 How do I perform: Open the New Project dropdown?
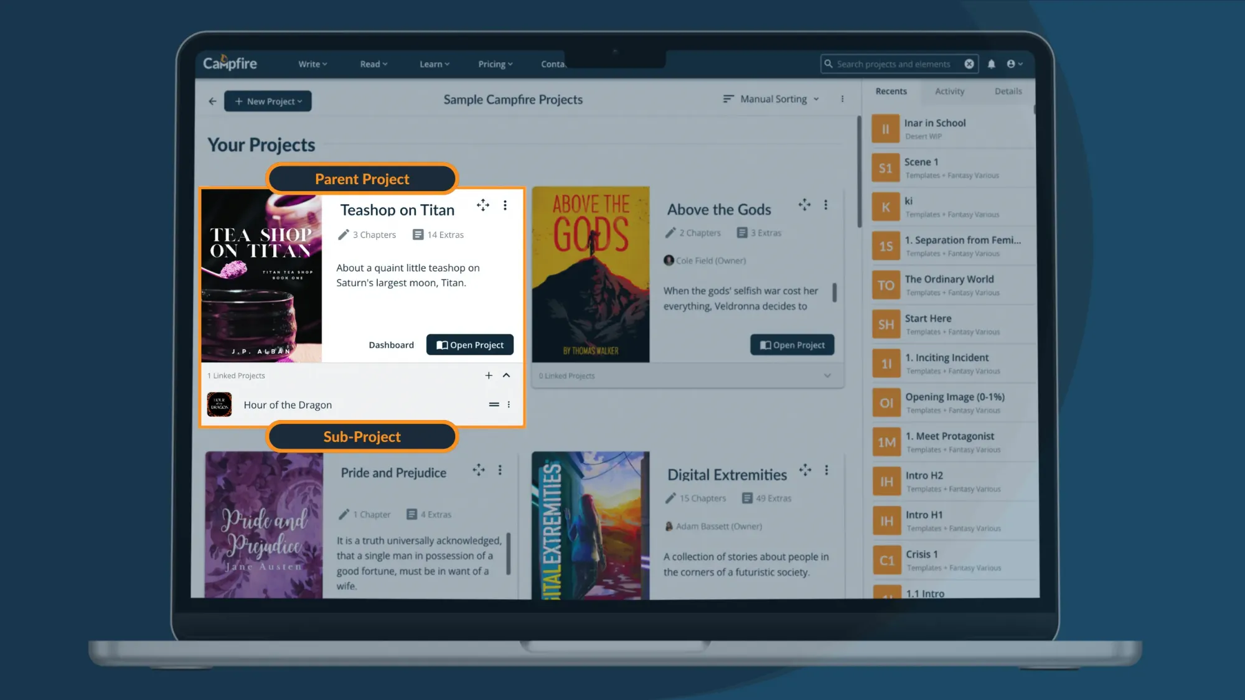pyautogui.click(x=268, y=101)
